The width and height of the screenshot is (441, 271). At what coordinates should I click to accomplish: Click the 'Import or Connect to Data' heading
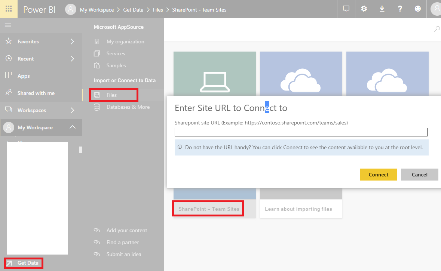125,80
